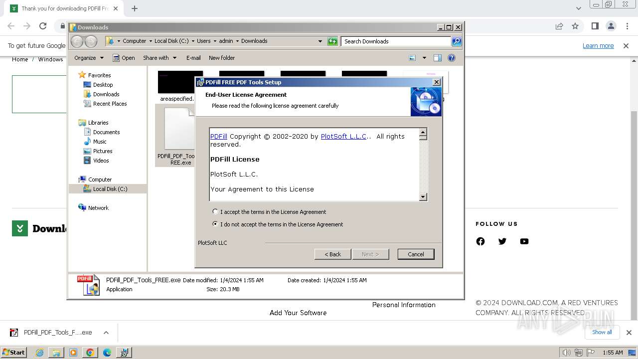
Task: Click the Learn more link
Action: (598, 45)
